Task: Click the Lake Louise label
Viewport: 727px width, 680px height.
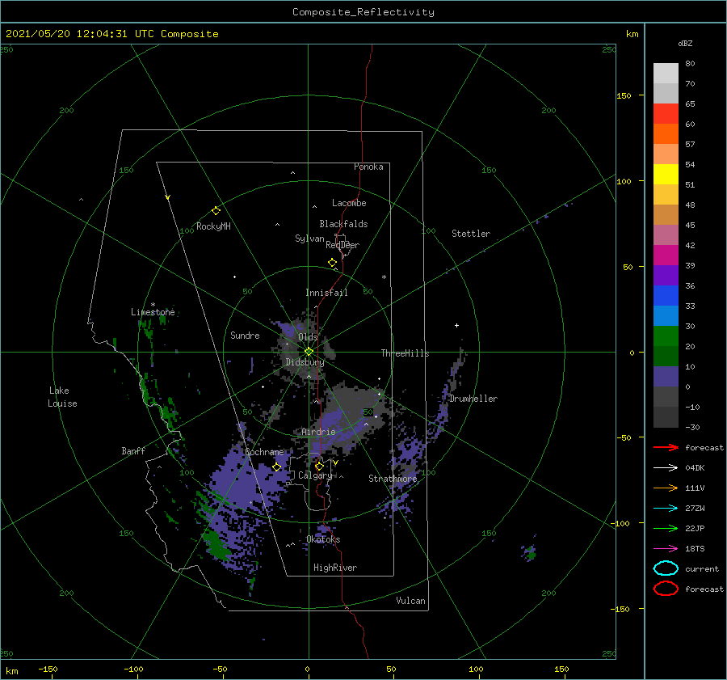Action: [x=62, y=397]
